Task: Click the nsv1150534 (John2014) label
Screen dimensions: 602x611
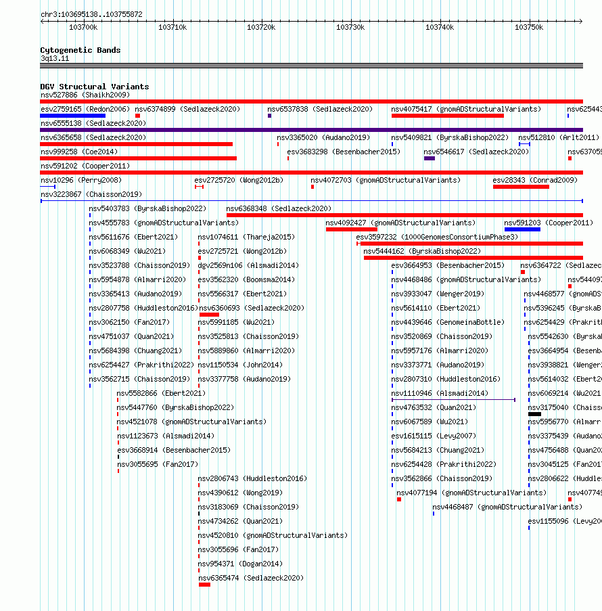Action: coord(240,365)
